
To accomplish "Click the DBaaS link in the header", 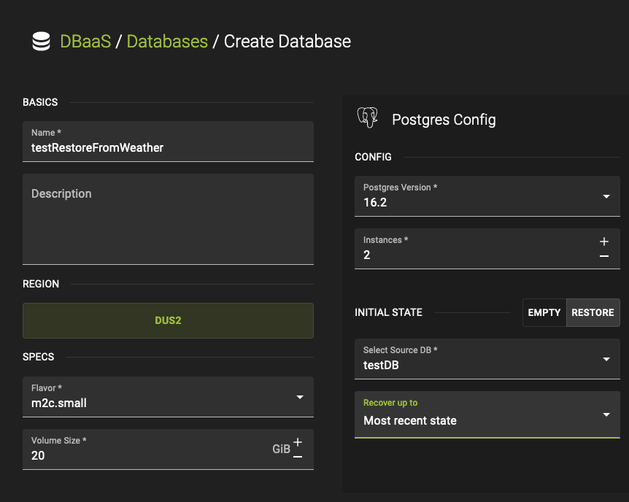I will point(85,42).
